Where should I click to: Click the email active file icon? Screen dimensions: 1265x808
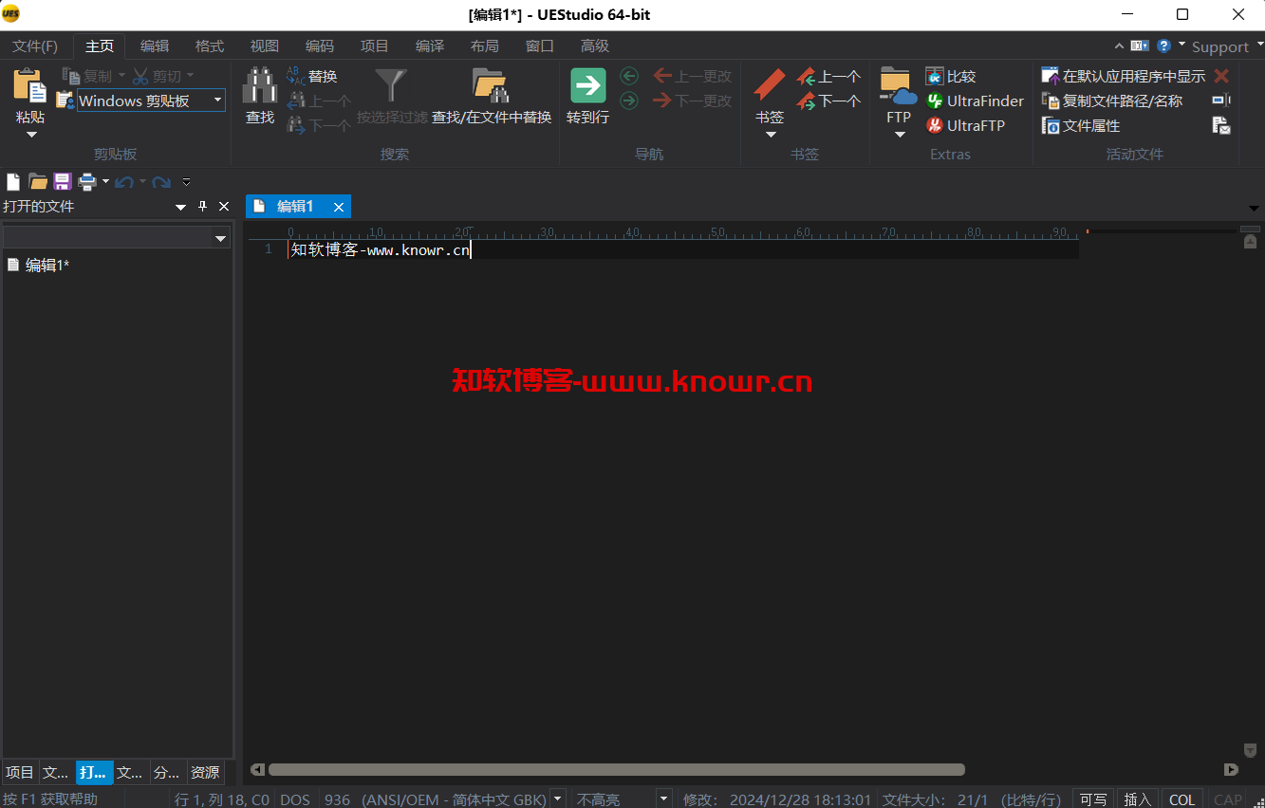(x=1221, y=125)
